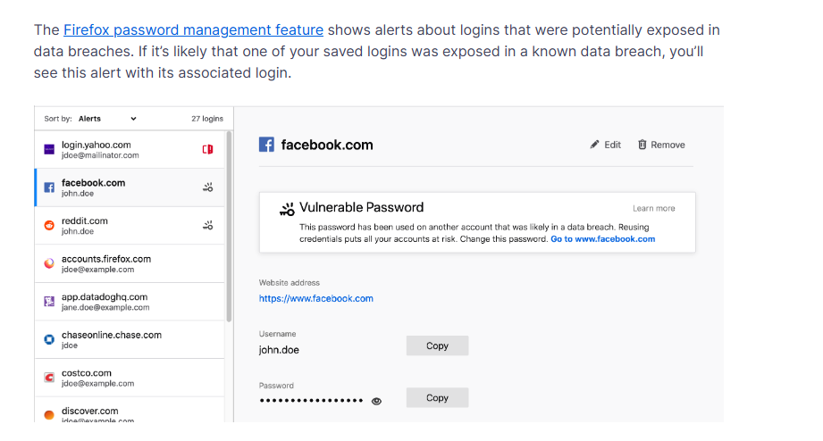
Task: Click the Facebook logo in the details header
Action: coord(266,145)
